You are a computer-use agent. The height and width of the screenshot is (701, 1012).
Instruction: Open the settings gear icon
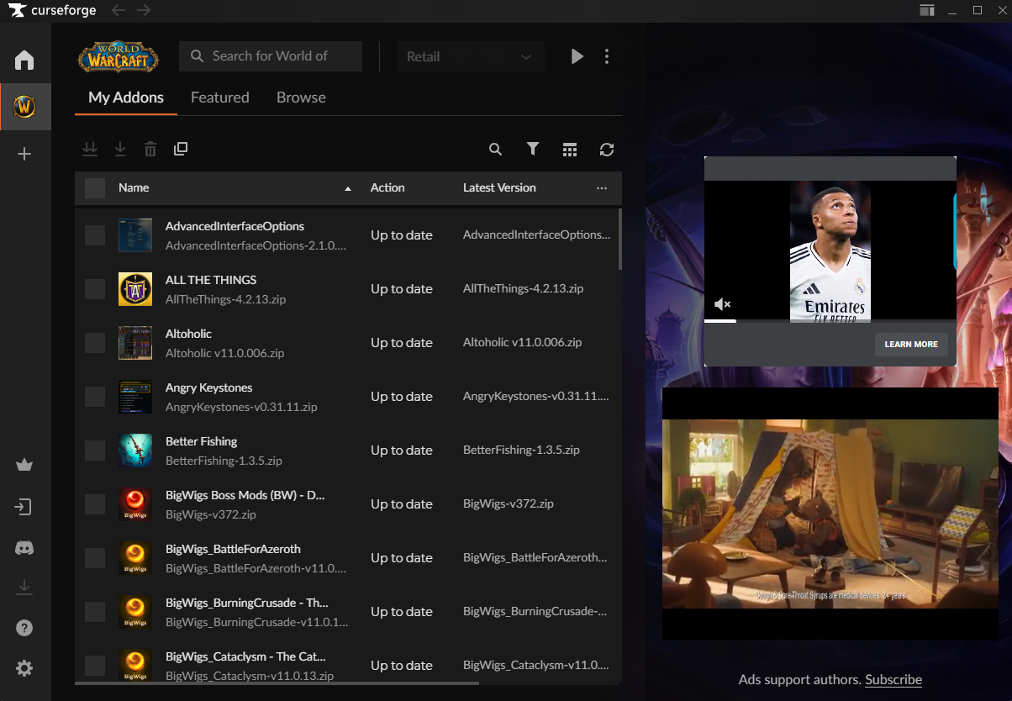coord(24,668)
